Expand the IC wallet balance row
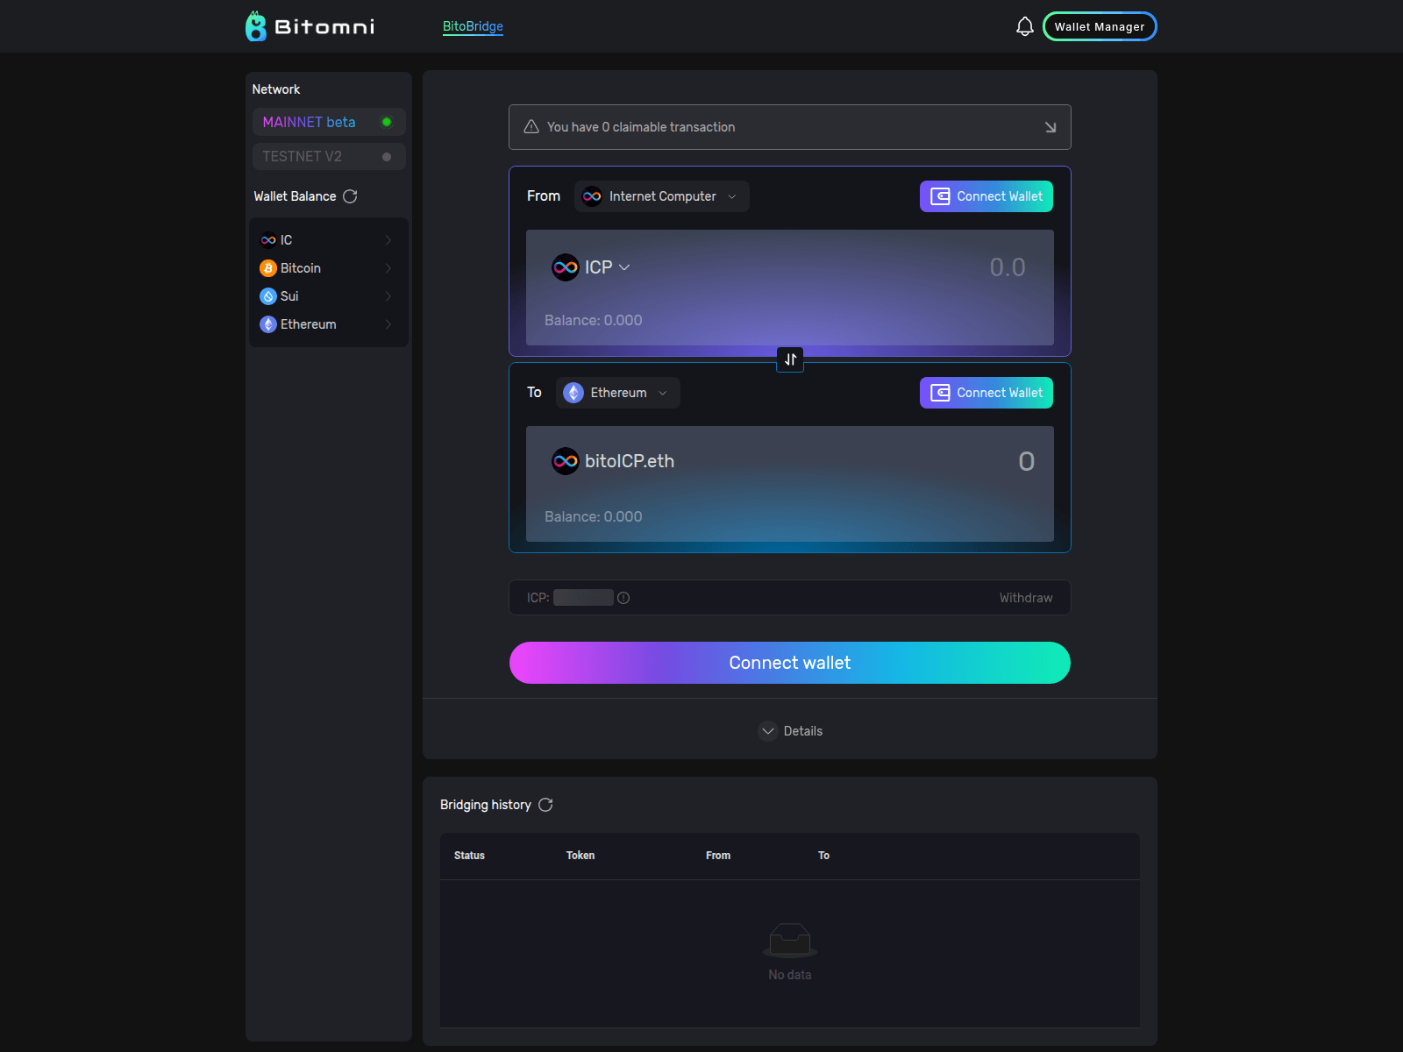 click(329, 240)
